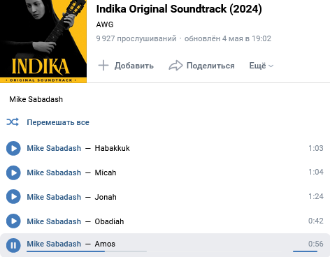Screen dimensions: 330x257
Task: Play the track Micah
Action: [13, 172]
